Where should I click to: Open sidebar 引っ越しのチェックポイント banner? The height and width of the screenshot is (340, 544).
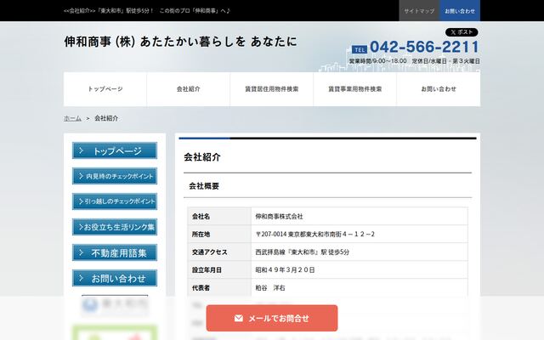coord(115,201)
